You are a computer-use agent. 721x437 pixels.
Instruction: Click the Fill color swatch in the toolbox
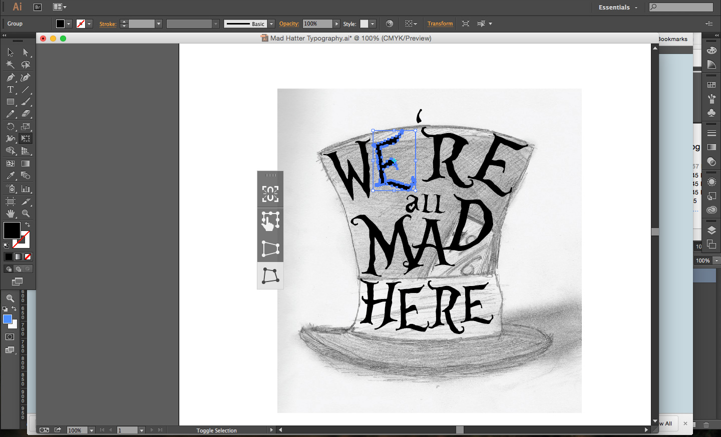[12, 230]
